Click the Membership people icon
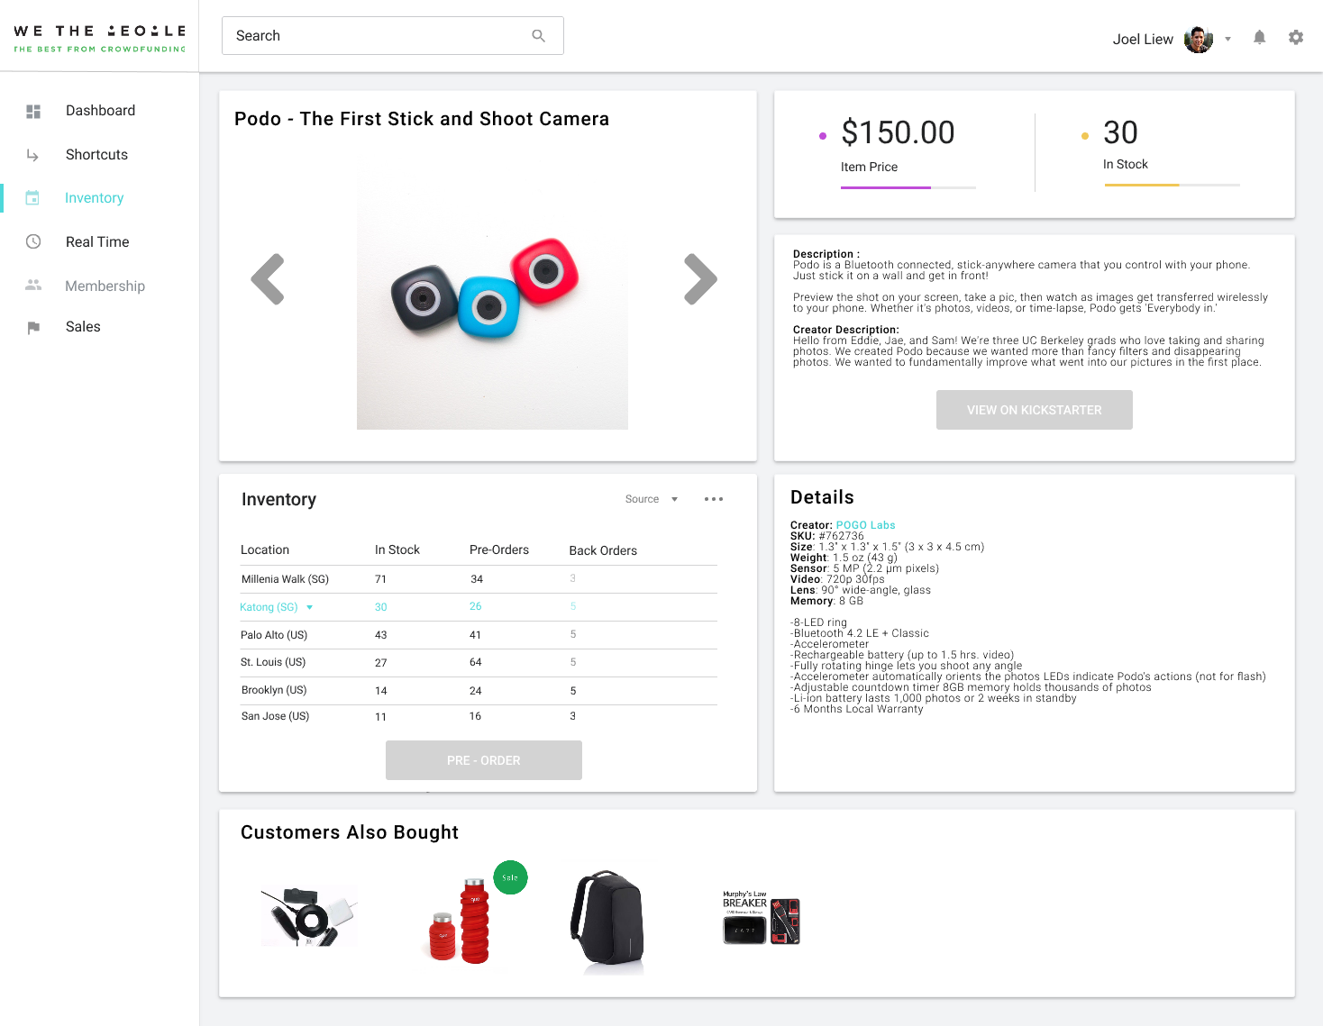The width and height of the screenshot is (1323, 1026). [x=33, y=285]
